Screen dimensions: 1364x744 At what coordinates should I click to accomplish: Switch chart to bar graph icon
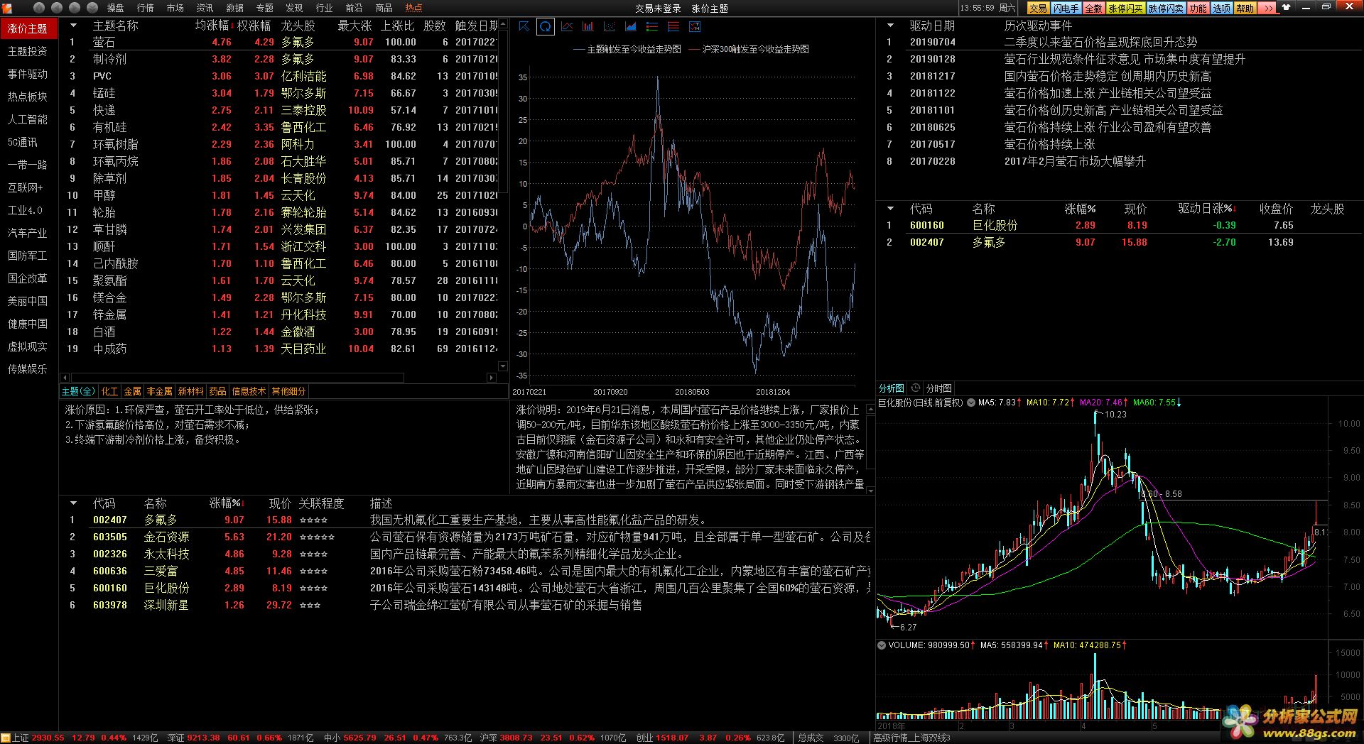[x=588, y=26]
